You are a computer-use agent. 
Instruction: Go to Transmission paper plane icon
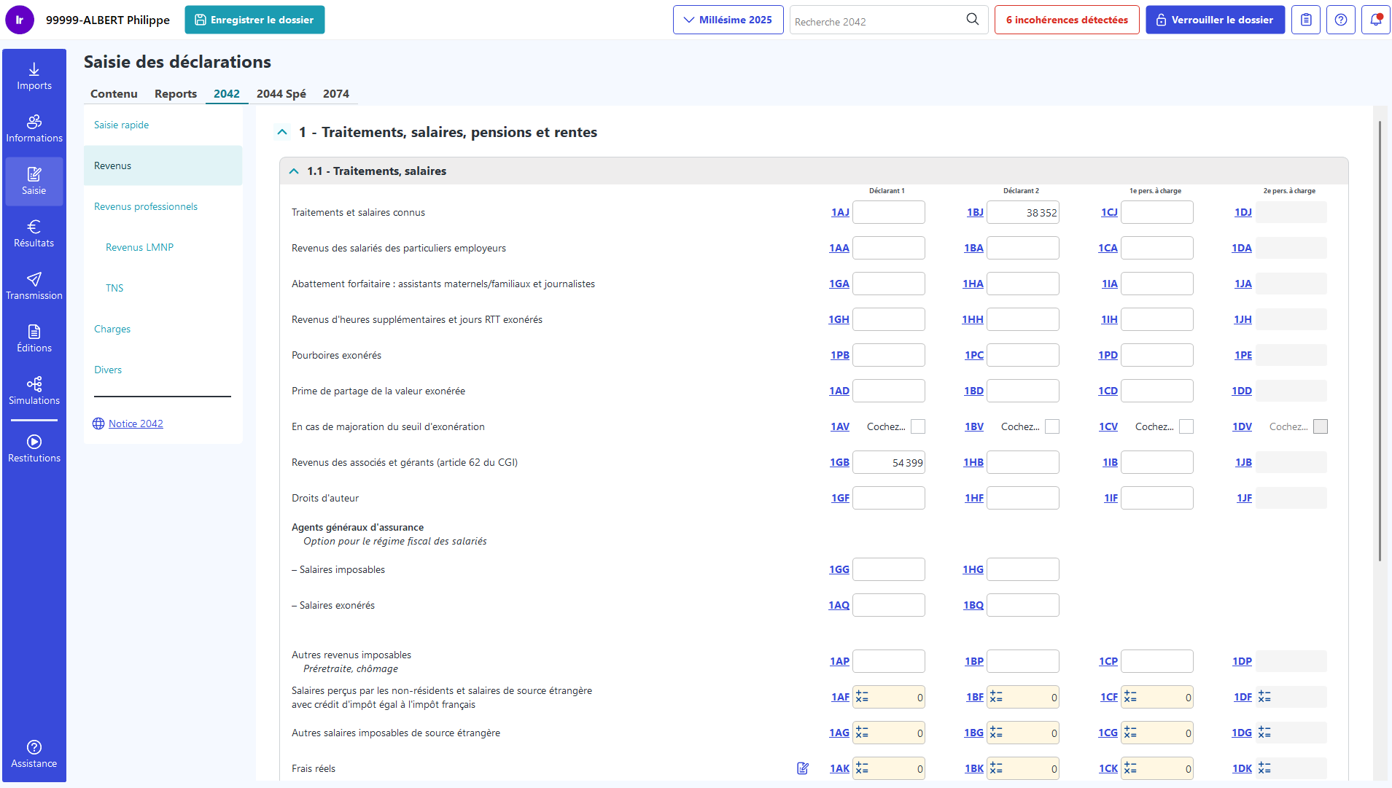34,280
